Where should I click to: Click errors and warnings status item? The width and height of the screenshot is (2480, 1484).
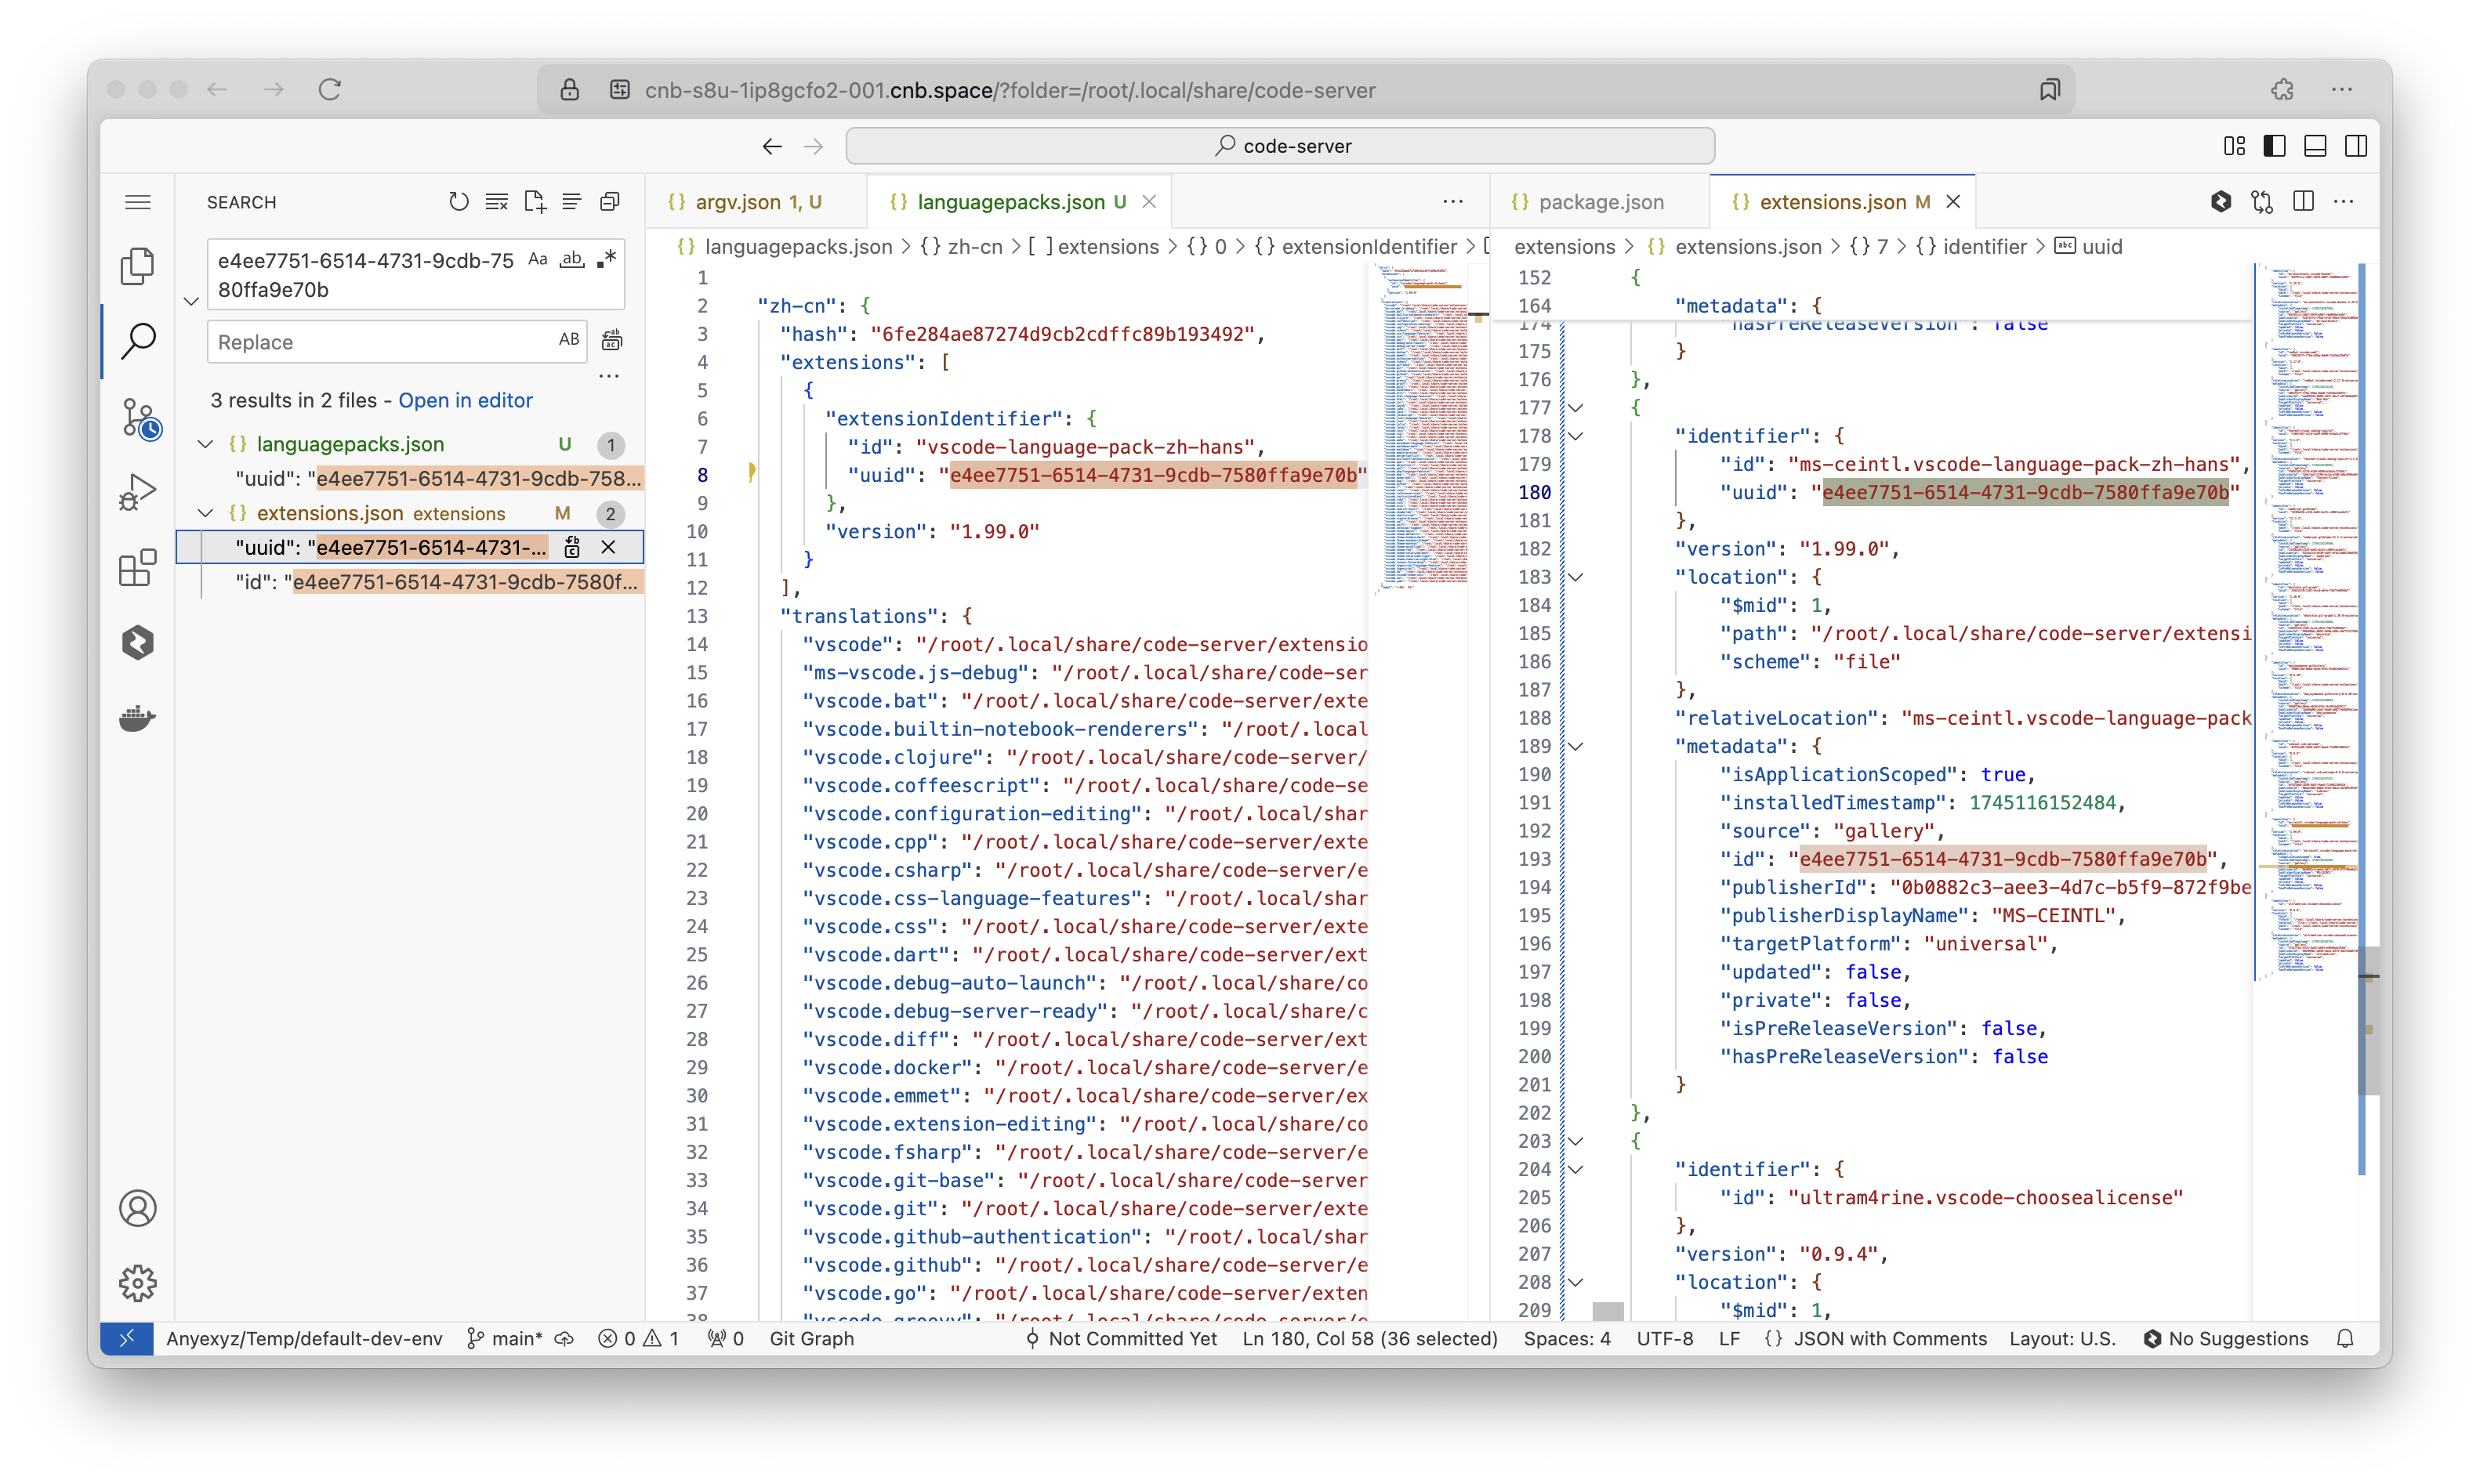tap(638, 1338)
